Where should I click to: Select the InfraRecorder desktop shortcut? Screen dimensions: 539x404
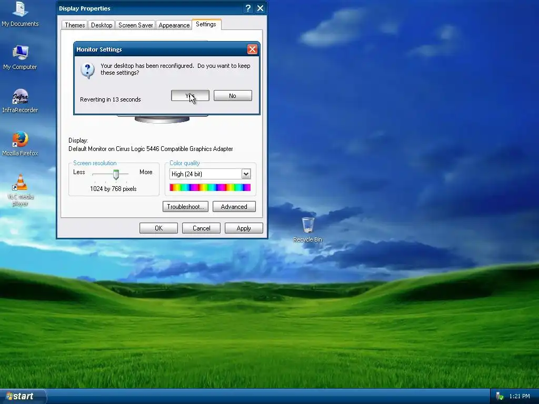tap(20, 100)
